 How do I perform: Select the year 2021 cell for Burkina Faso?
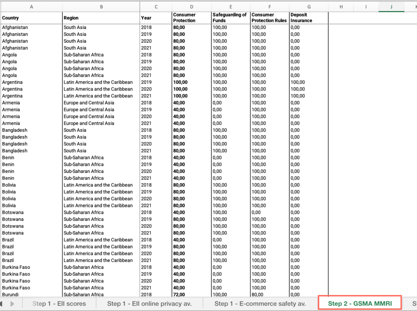click(x=156, y=288)
